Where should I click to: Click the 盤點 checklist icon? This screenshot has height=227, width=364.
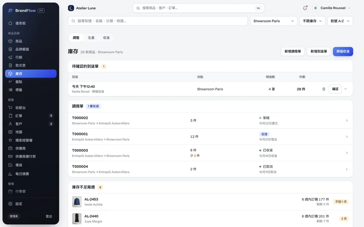[x=10, y=82]
